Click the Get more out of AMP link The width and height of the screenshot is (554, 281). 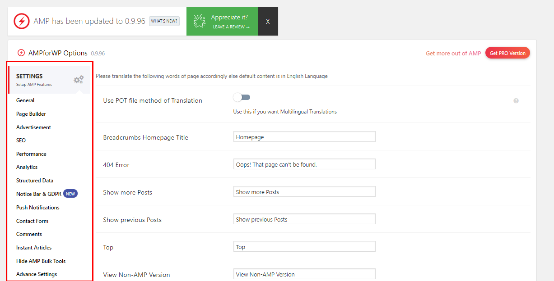[x=453, y=53]
